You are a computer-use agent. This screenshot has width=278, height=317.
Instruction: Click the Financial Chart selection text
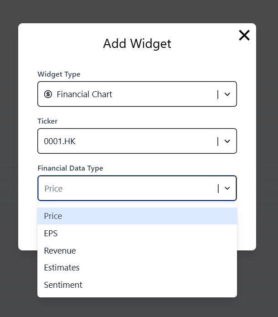click(x=84, y=94)
